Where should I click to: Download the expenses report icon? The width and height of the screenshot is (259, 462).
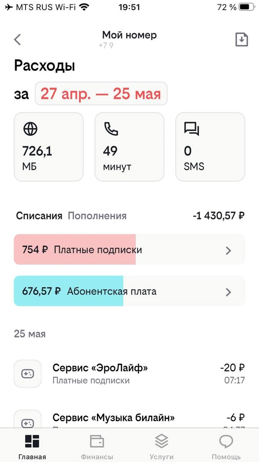click(242, 40)
